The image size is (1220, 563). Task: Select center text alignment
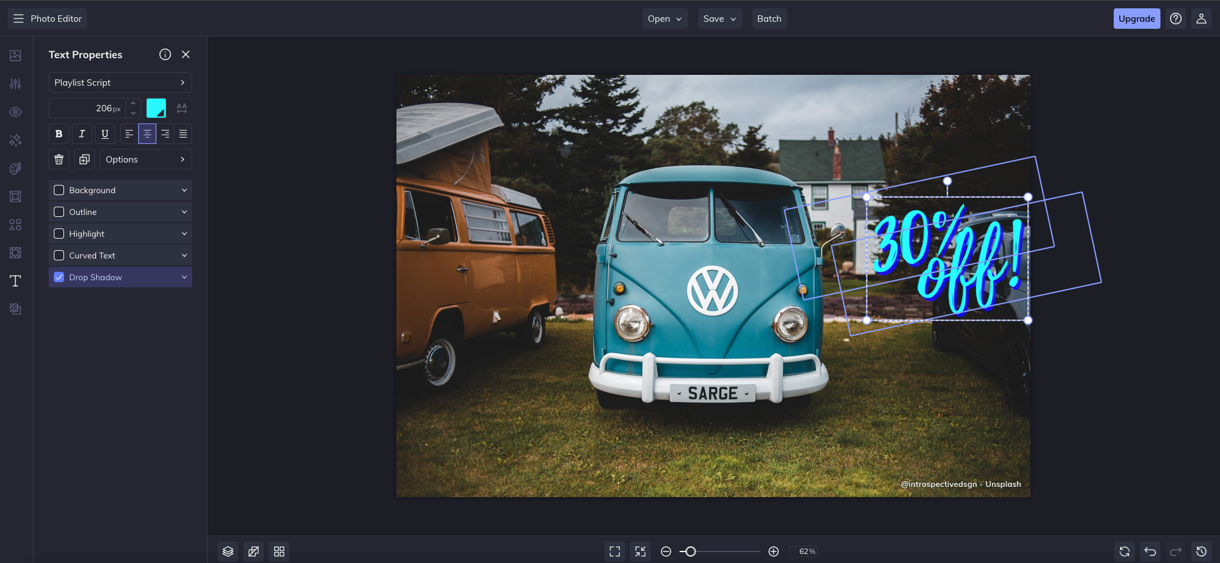(x=147, y=134)
